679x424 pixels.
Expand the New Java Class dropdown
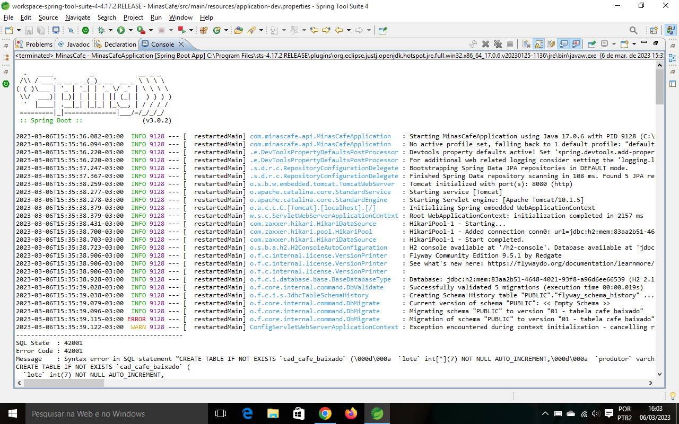(226, 30)
